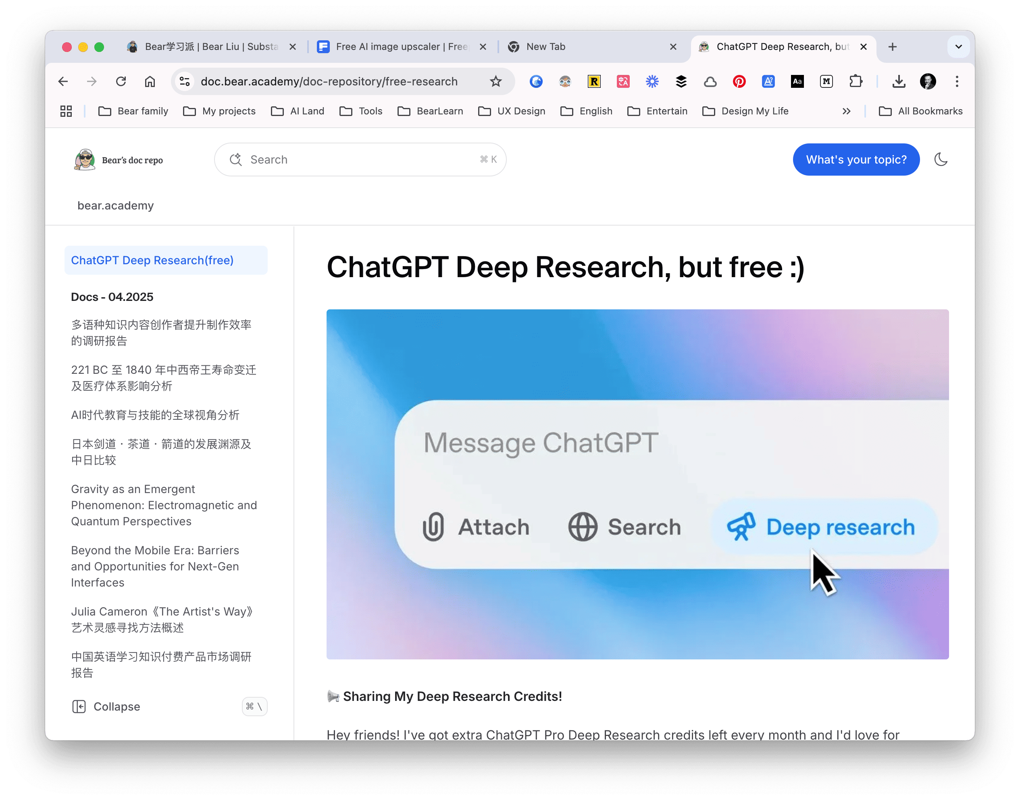
Task: Open the Chrome downloads icon
Action: pos(898,81)
